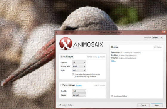Screen dimensions: 167x109
Task: Open the Mosaic size dropdown
Action: (79, 66)
